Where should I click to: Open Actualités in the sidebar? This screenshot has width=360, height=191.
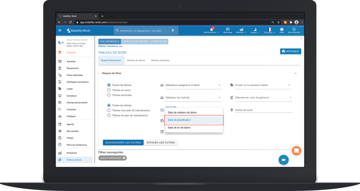pyautogui.click(x=71, y=61)
